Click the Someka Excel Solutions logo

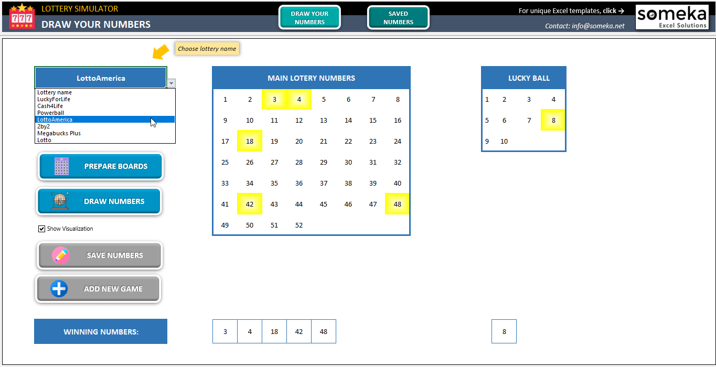672,17
